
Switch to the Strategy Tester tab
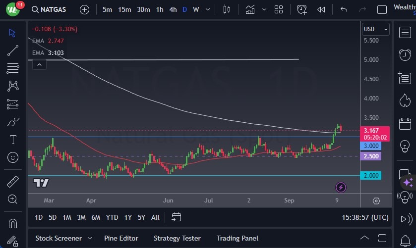pos(177,238)
